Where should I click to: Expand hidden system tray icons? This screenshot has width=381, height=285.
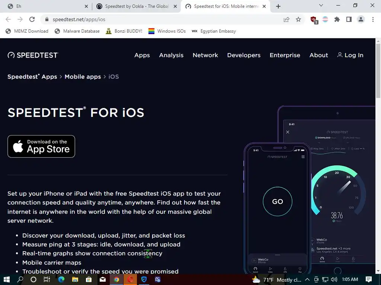point(307,279)
